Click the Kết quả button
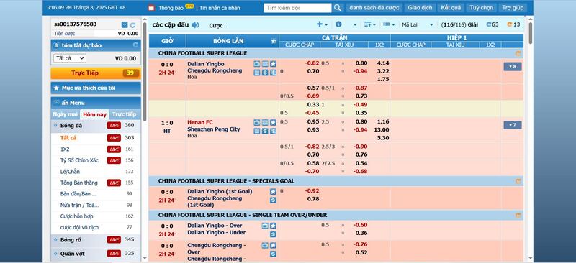This screenshot has height=263, width=576. (451, 8)
